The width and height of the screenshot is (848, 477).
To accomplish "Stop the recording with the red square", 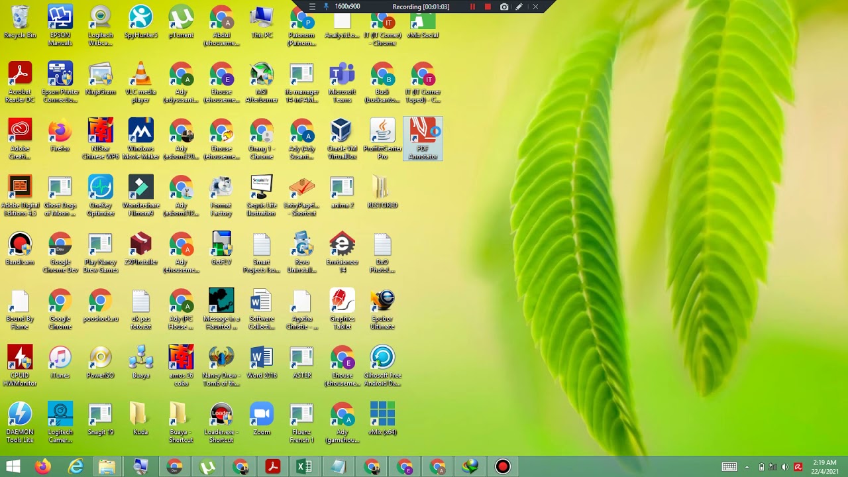I will point(488,7).
